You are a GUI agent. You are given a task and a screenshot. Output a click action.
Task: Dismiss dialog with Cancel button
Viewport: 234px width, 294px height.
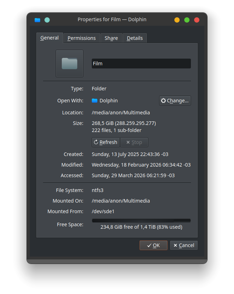point(184,245)
